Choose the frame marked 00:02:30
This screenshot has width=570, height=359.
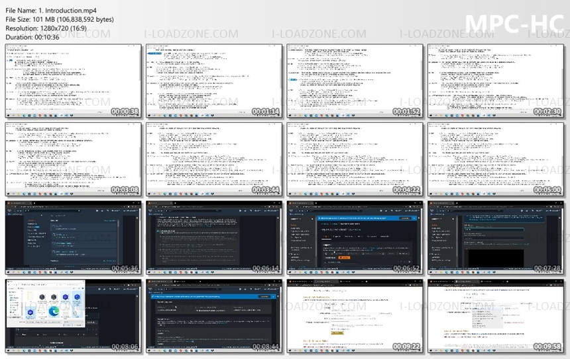tap(496, 81)
